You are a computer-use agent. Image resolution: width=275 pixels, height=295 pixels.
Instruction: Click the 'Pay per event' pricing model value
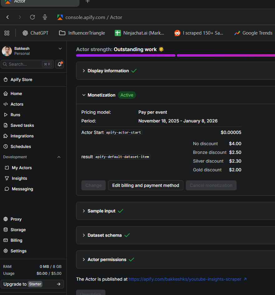152,112
